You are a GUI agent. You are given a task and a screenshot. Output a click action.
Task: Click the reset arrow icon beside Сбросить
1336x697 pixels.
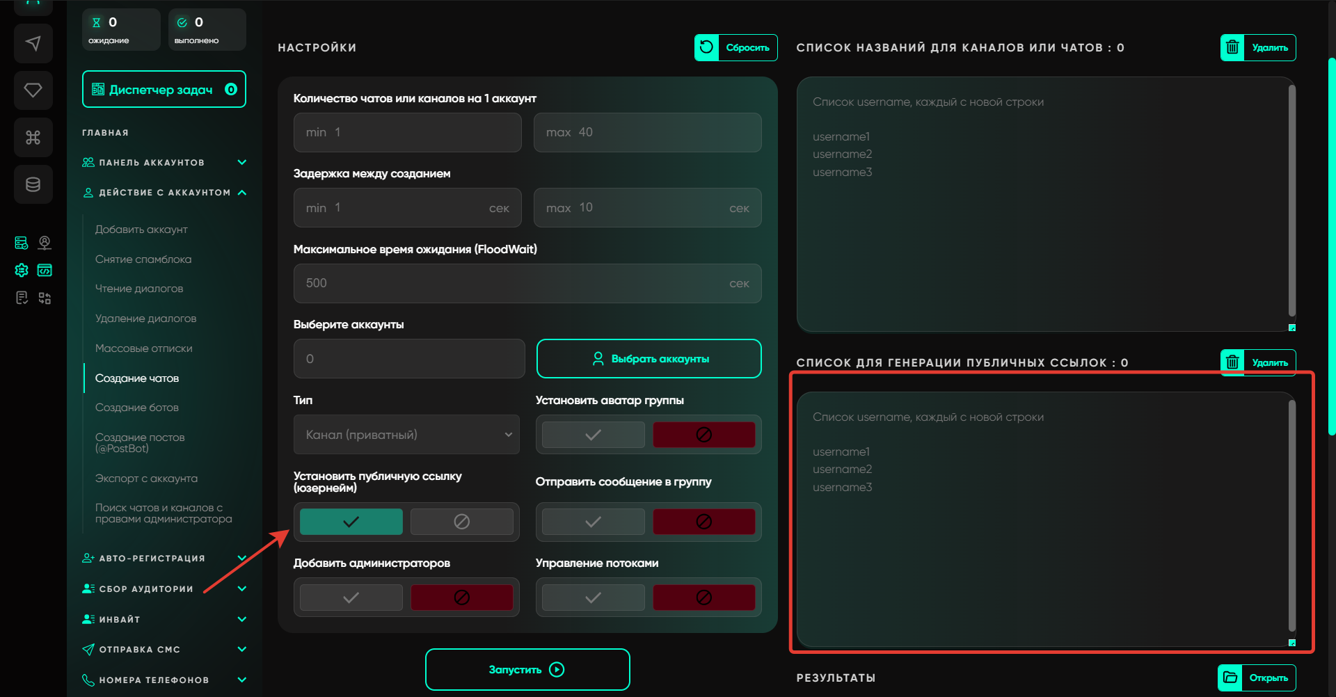click(706, 47)
